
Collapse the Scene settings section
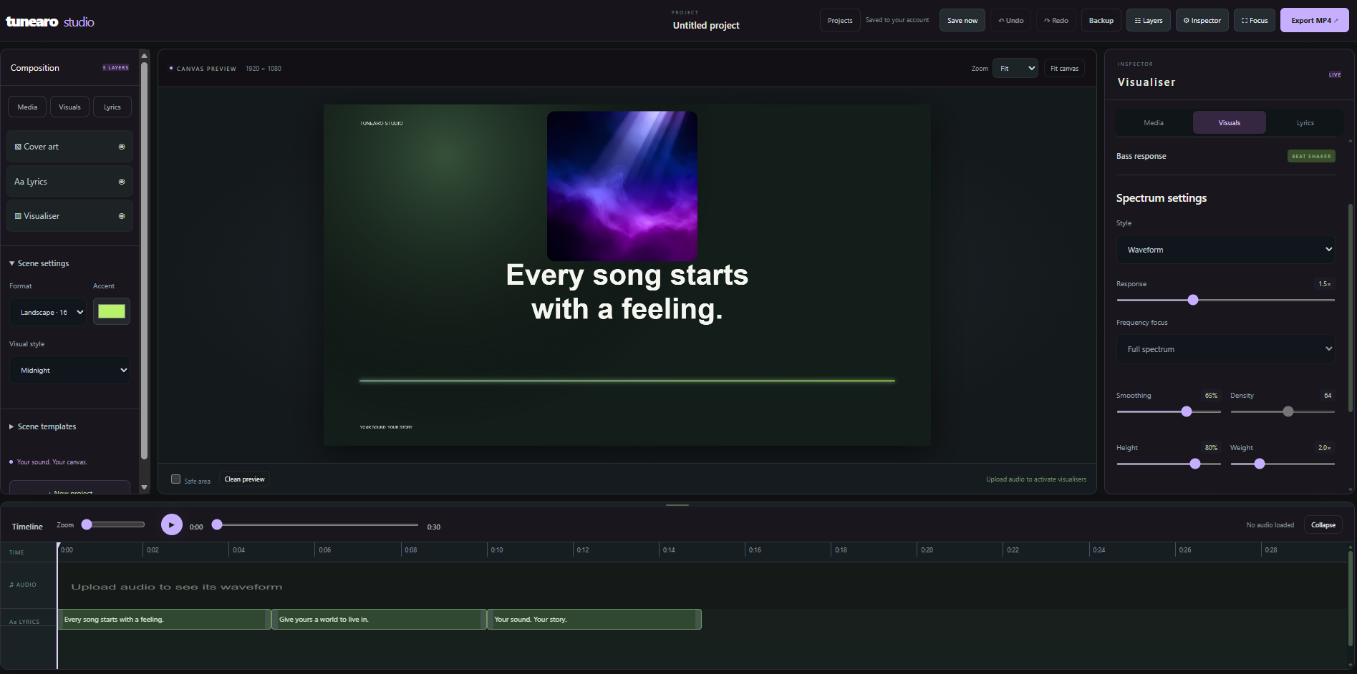(39, 263)
